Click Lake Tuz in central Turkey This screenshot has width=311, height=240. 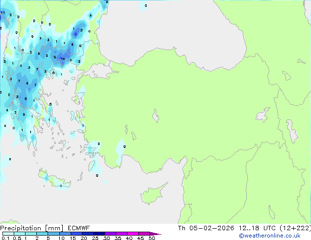(157, 118)
